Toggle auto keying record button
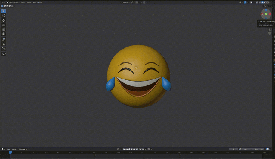This screenshot has width=275, height=159. (118, 149)
